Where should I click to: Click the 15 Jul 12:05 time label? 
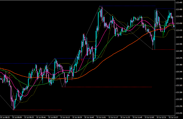pyautogui.click(x=149, y=117)
